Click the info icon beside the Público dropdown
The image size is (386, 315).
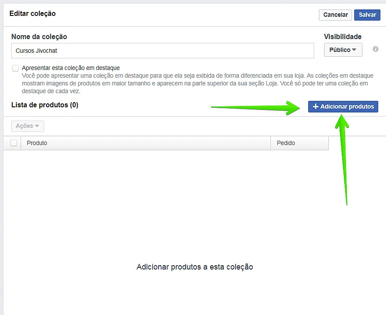coord(375,49)
